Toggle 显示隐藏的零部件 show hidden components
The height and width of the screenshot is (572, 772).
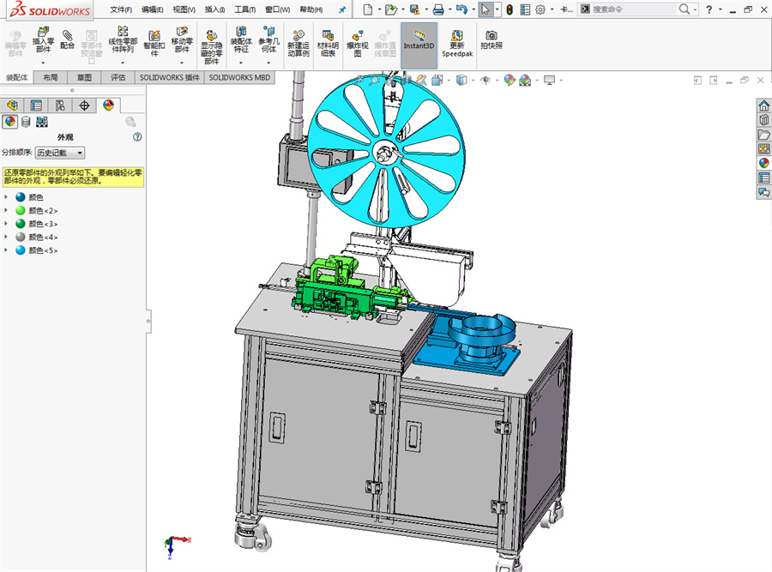[x=211, y=34]
